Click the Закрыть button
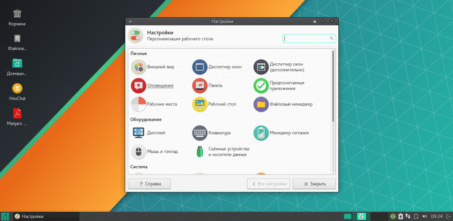The width and height of the screenshot is (453, 221). click(314, 184)
